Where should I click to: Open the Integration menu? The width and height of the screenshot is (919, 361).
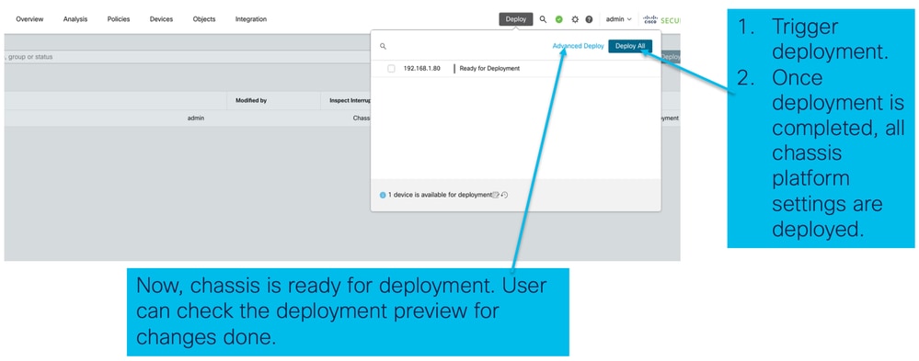[251, 19]
